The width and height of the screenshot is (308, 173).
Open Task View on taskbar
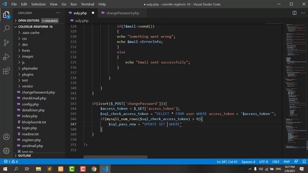coord(27,169)
